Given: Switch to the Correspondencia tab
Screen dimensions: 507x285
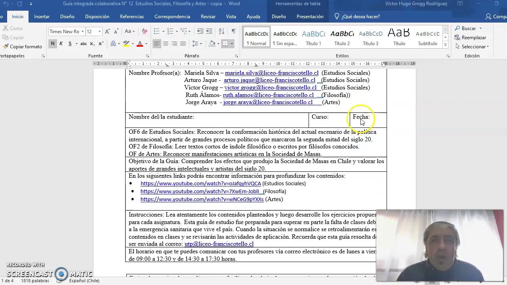Looking at the screenshot, I should coord(172,17).
